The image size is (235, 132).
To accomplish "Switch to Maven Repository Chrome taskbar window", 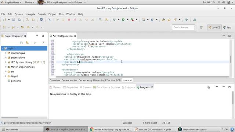I will coord(111,129).
